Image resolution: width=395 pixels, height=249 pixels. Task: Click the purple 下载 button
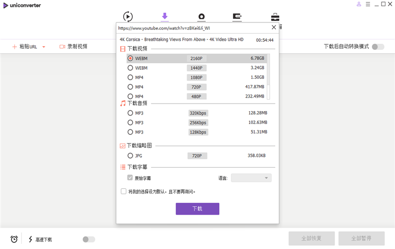click(197, 209)
